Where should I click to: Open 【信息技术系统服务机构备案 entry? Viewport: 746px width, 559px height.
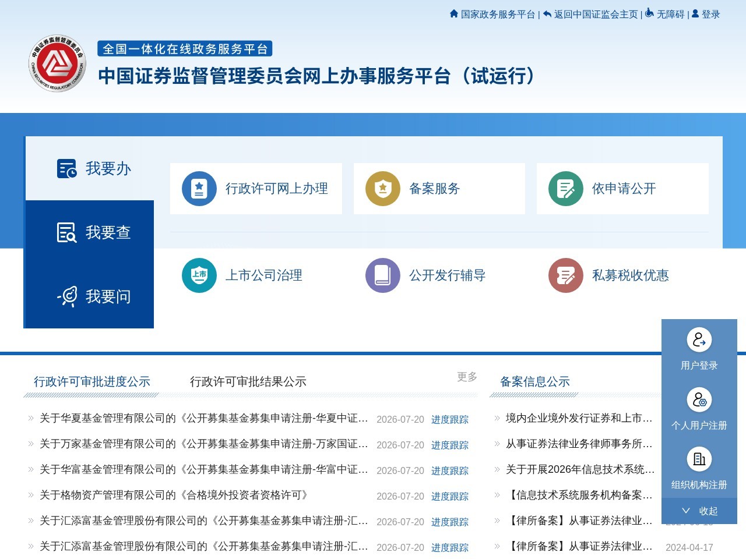tap(579, 495)
